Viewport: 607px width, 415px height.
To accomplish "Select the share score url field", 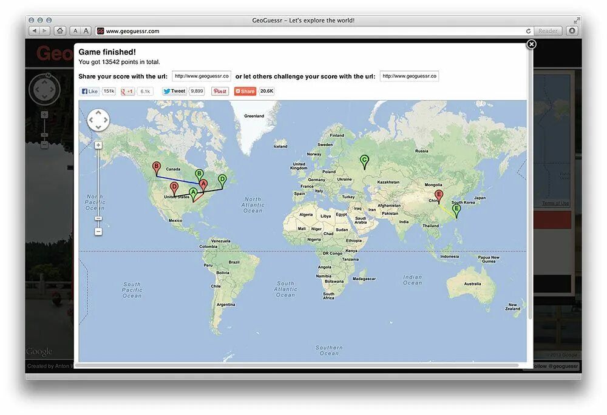I will (202, 76).
